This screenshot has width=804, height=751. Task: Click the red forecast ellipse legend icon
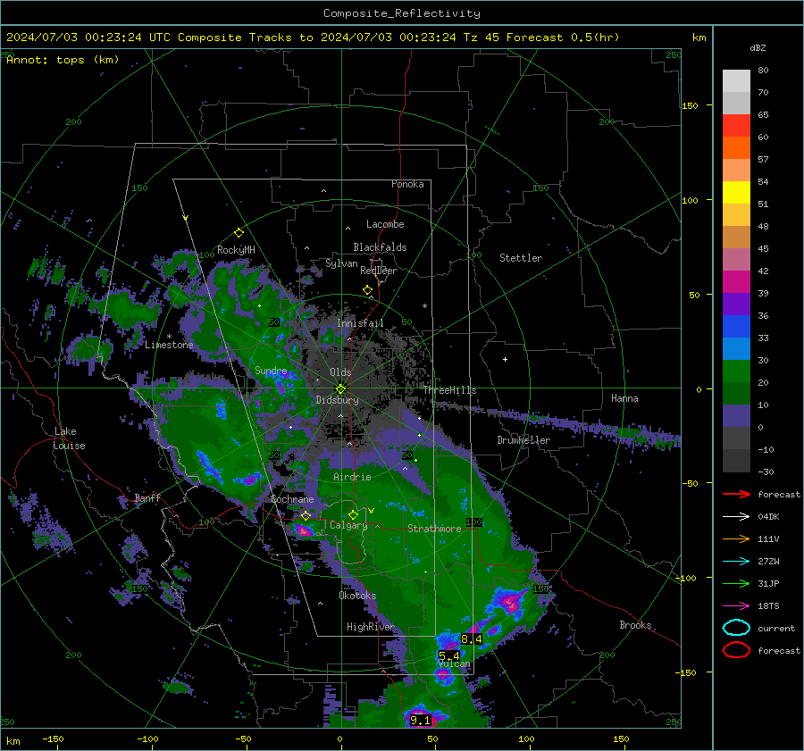(x=736, y=650)
